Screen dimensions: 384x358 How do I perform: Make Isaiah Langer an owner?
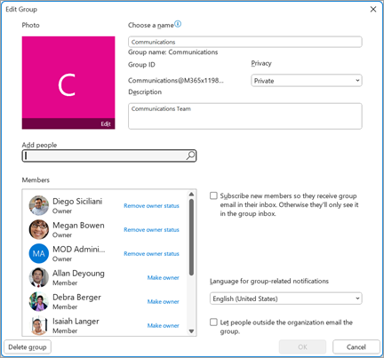point(164,325)
